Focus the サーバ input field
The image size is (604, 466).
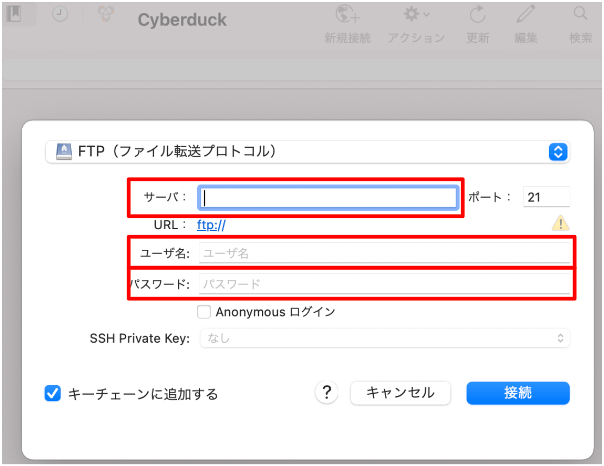click(x=328, y=198)
